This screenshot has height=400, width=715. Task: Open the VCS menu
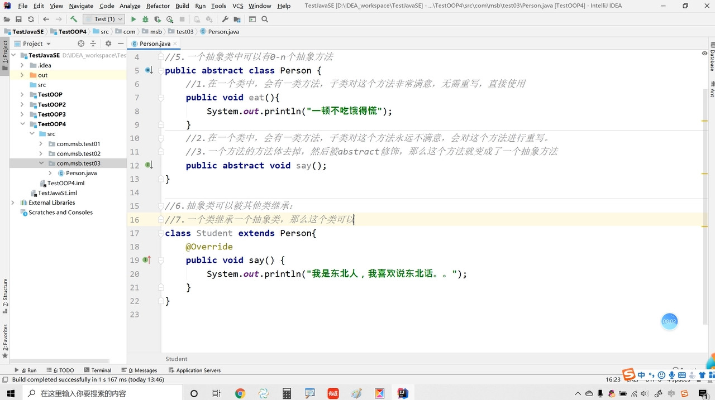238,6
